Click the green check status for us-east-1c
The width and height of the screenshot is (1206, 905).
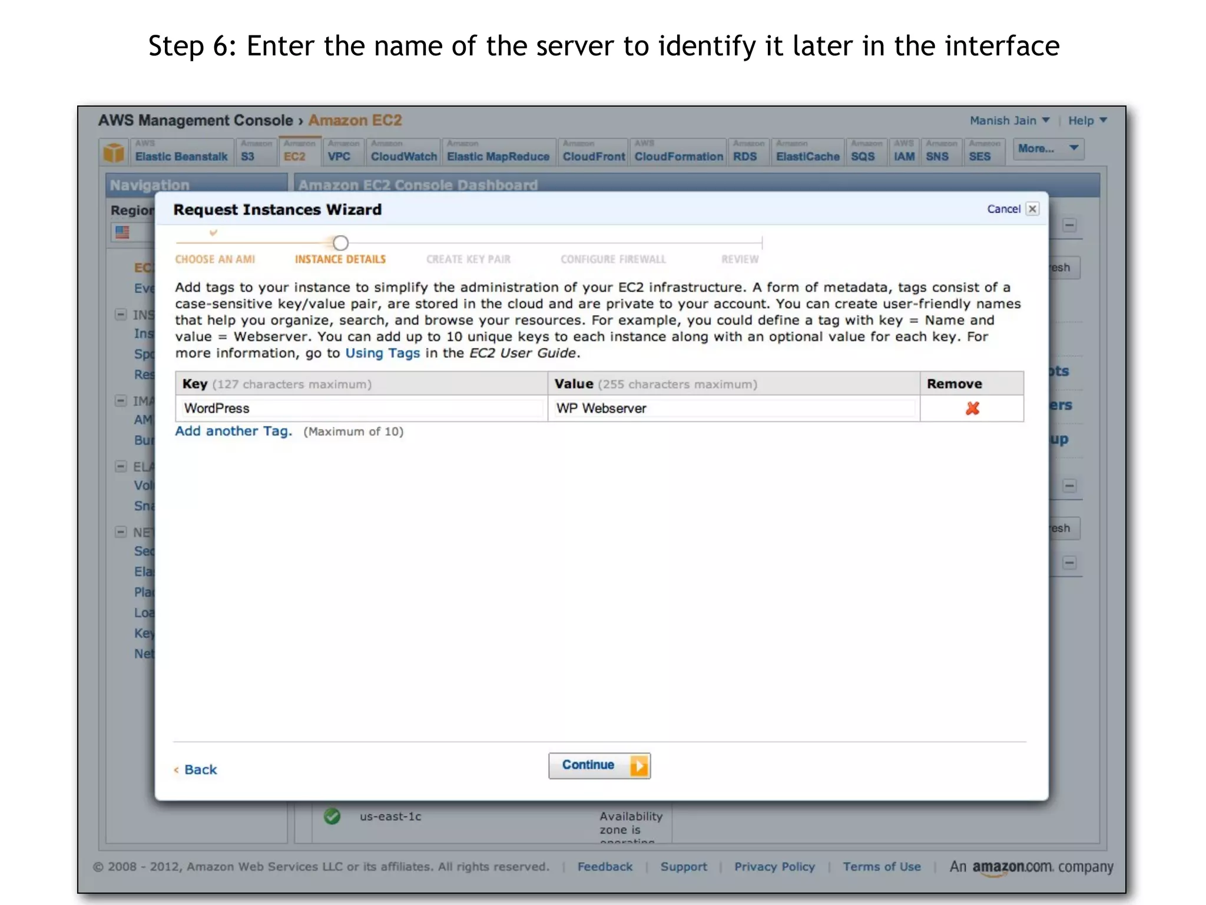pos(332,817)
